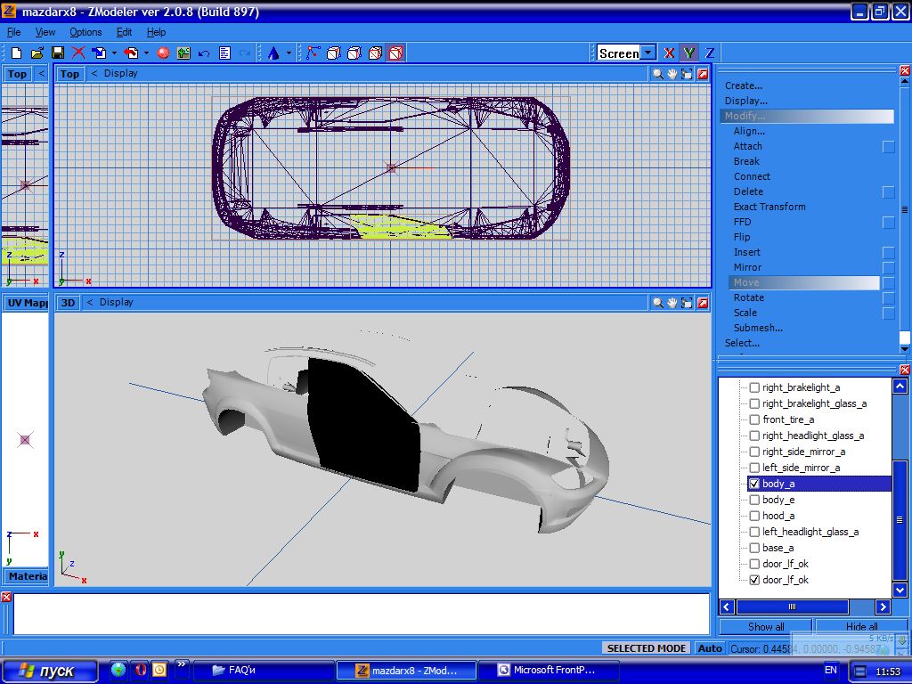Click the zoom magnifier in Top viewport
The height and width of the screenshot is (684, 912).
657,75
